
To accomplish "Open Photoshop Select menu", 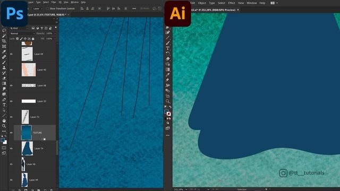I will click(x=46, y=2).
